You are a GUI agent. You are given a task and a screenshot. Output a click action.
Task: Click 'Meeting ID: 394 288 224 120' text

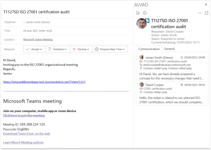pos(24,124)
